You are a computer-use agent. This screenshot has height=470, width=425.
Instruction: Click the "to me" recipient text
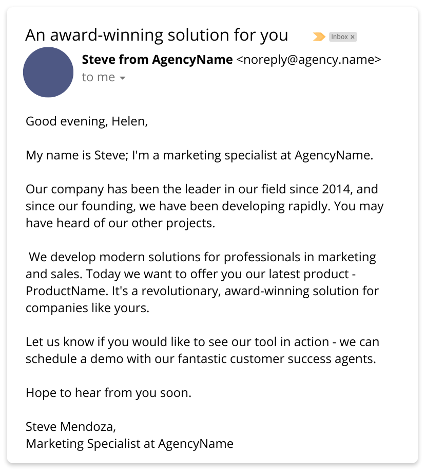tap(99, 77)
